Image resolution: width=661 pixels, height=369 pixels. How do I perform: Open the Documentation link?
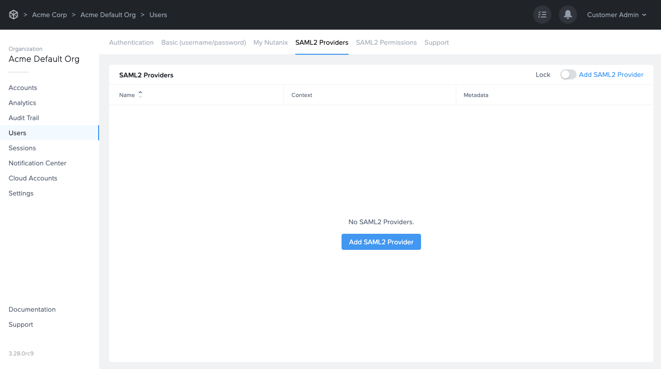click(32, 309)
